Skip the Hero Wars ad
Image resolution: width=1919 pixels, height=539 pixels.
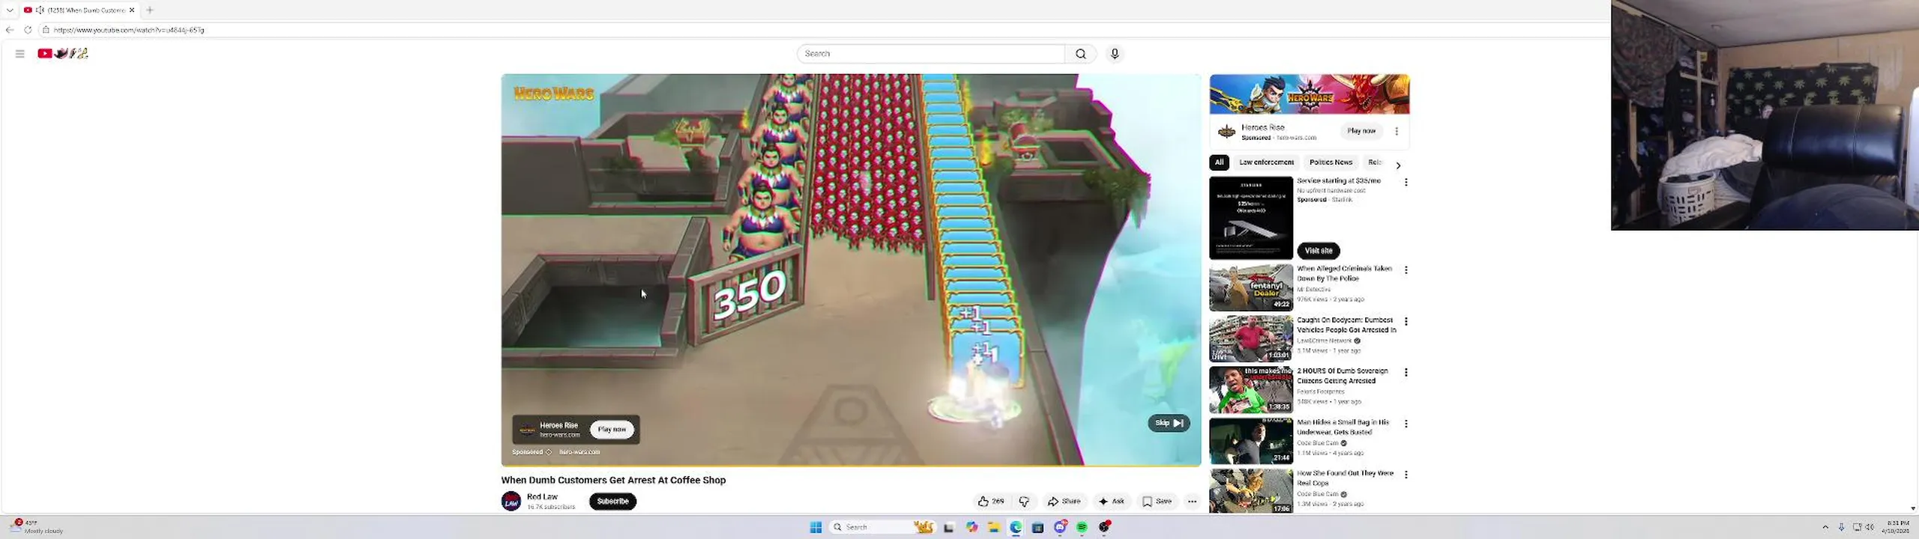click(x=1169, y=423)
